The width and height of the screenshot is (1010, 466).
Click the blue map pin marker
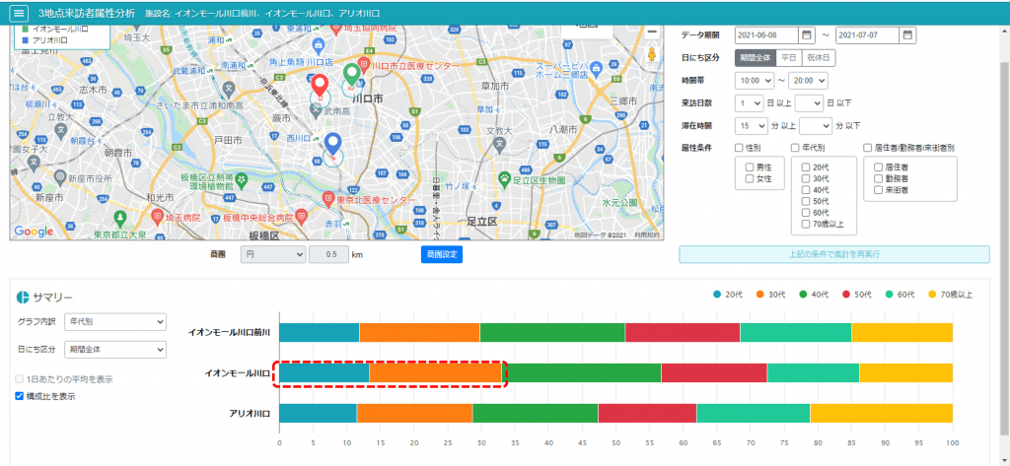point(333,146)
